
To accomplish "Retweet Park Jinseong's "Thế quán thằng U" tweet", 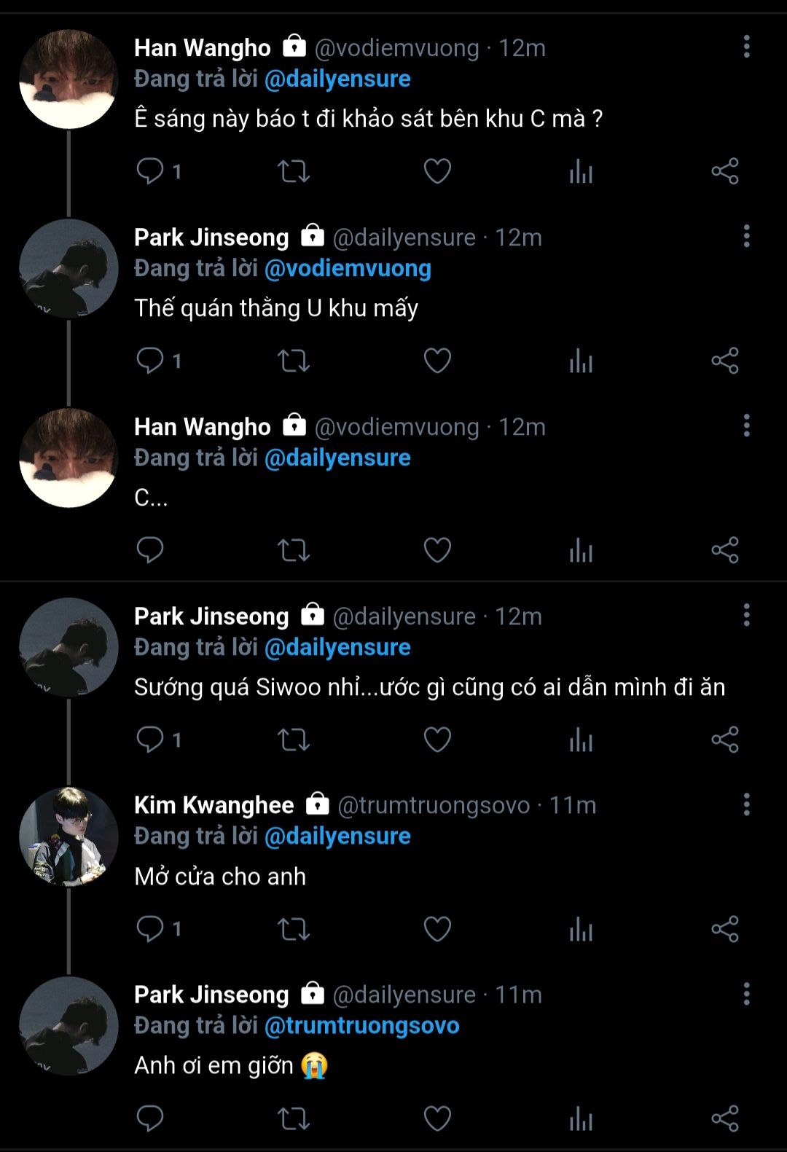I will pyautogui.click(x=294, y=361).
